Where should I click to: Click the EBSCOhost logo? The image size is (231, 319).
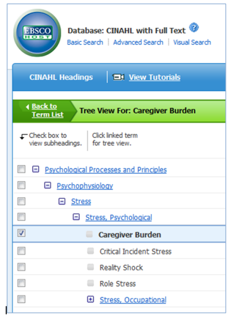point(37,33)
